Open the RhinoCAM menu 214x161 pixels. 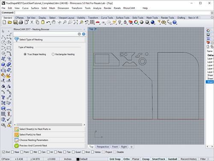tap(129, 8)
